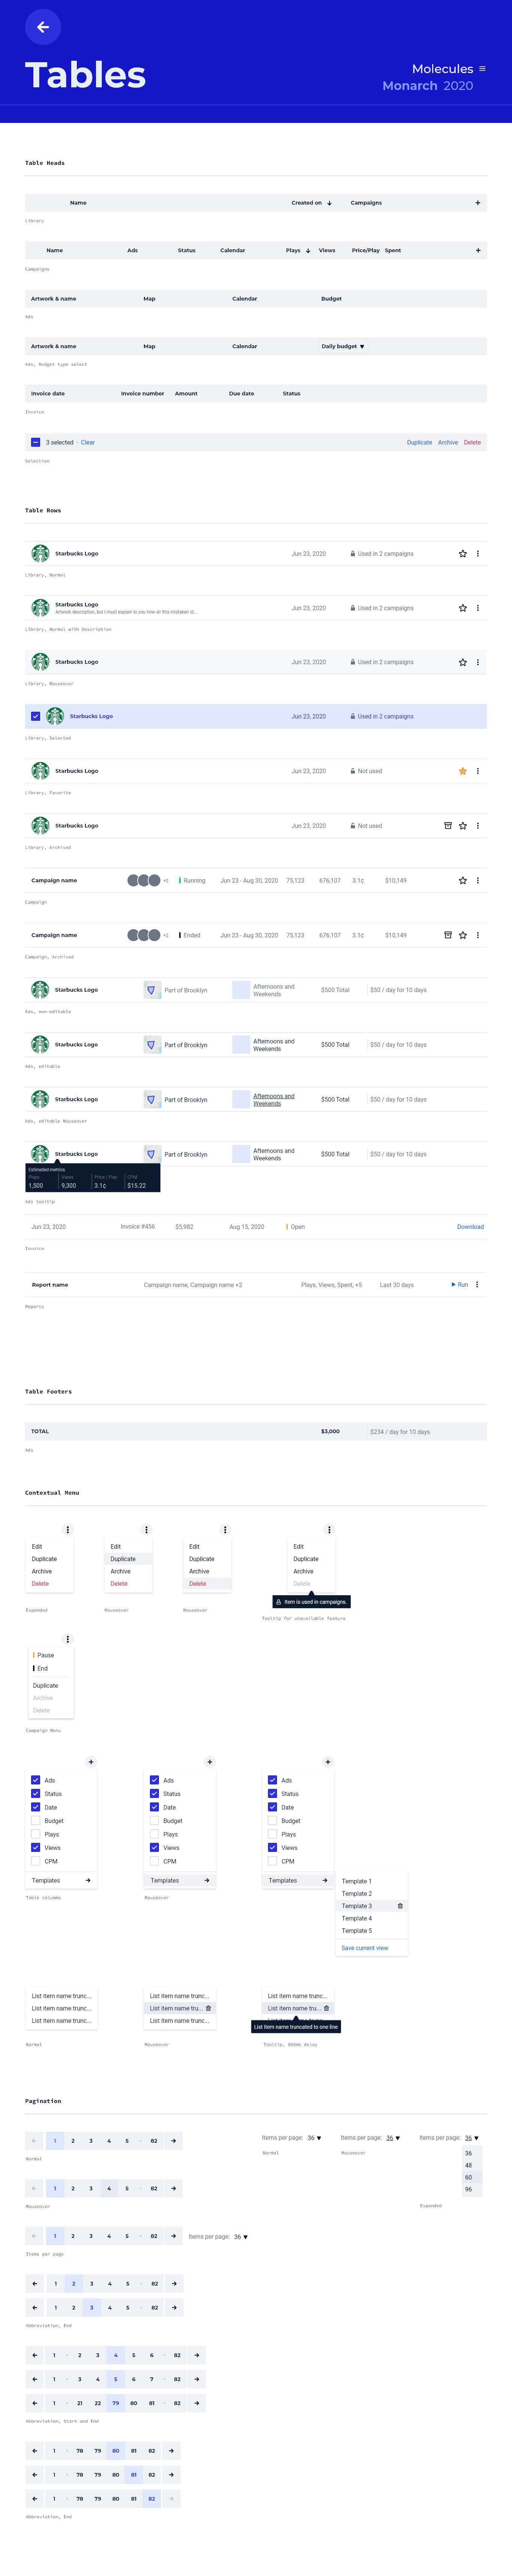The image size is (512, 2576).
Task: Click the downward sort arrow beside Created on
Action: tap(329, 203)
